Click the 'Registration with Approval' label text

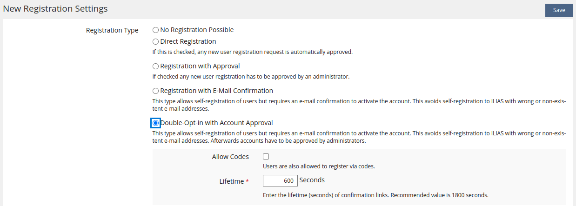point(200,66)
